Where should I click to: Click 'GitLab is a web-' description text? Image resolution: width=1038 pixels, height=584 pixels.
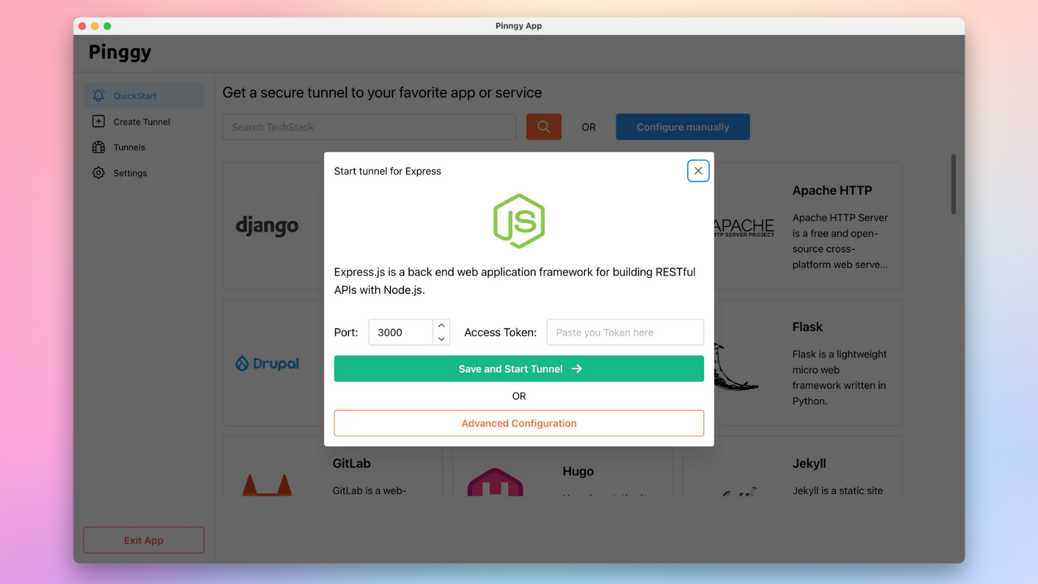pyautogui.click(x=370, y=491)
